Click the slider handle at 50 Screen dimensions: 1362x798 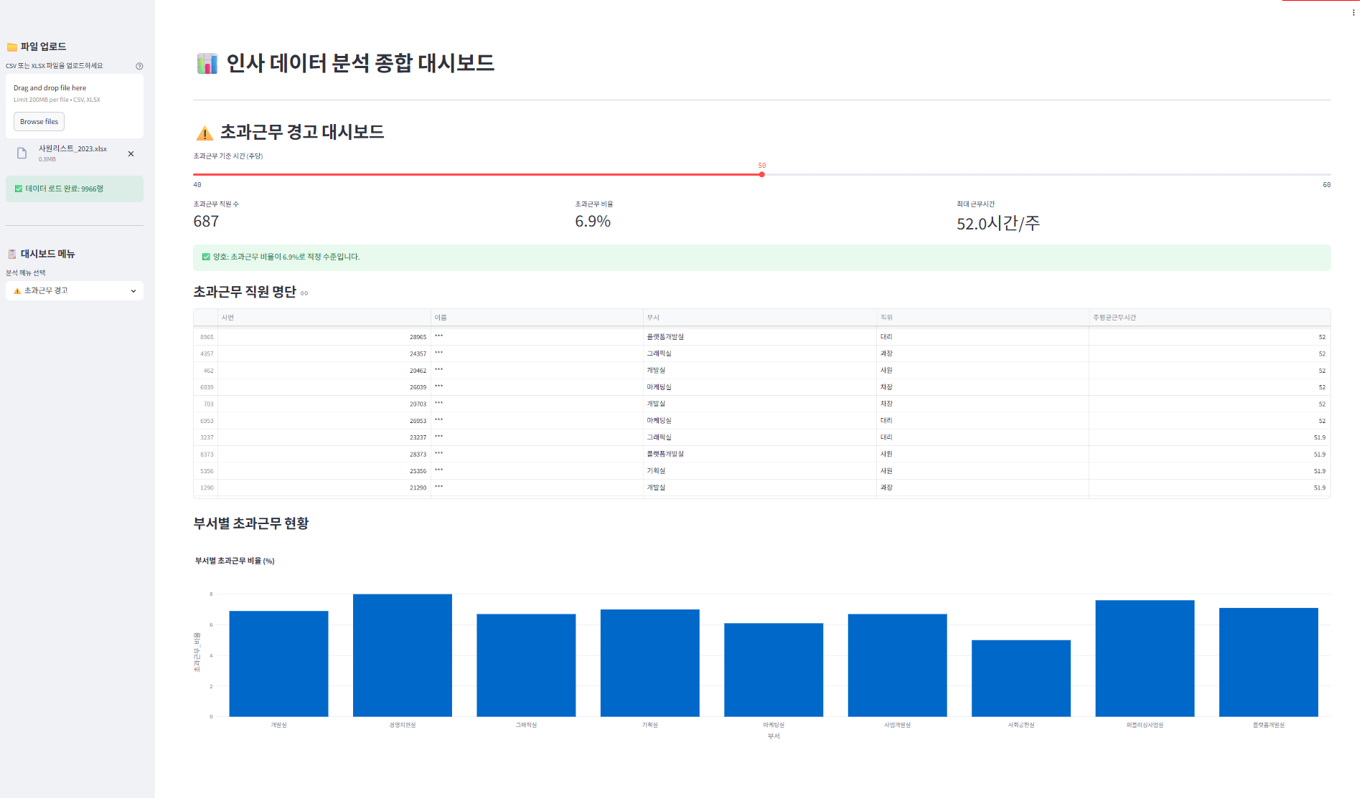[761, 174]
